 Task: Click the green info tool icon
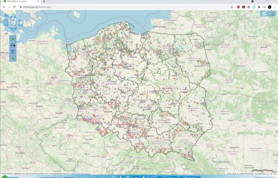13,39
